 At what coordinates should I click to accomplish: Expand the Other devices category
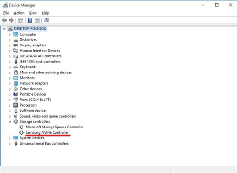pos(10,89)
